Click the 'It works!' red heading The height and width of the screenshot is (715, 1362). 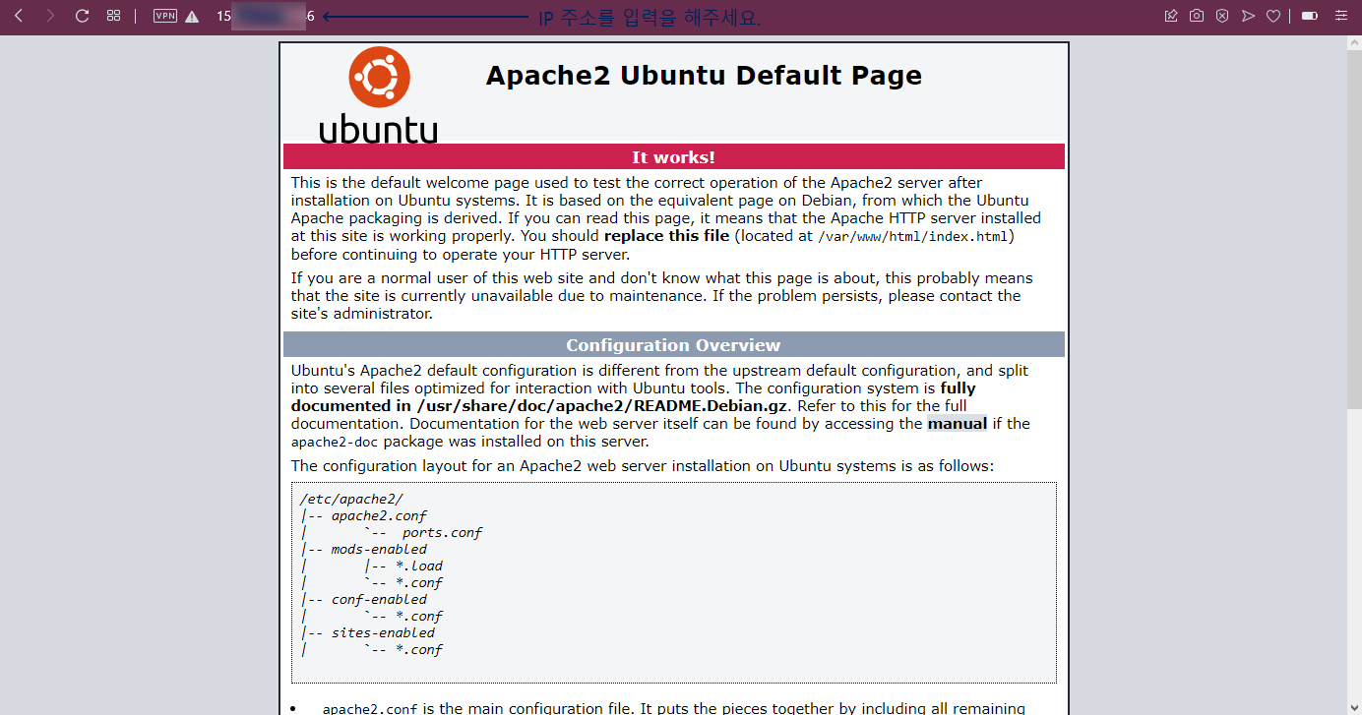[673, 157]
